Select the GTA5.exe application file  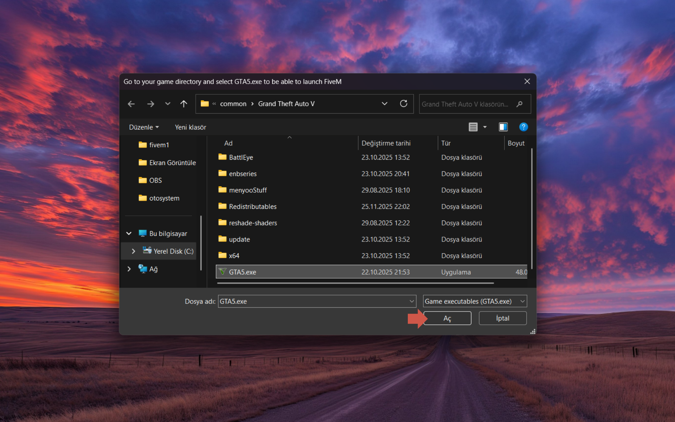[243, 272]
